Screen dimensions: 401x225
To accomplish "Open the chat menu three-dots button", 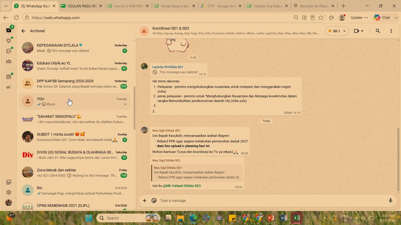I will tap(391, 31).
